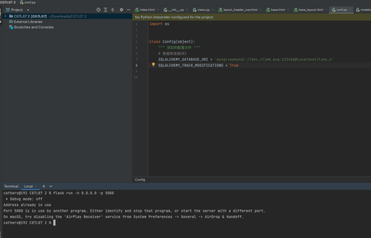The image size is (371, 238).
Task: Switch to the base.html editor tab
Action: 277,10
